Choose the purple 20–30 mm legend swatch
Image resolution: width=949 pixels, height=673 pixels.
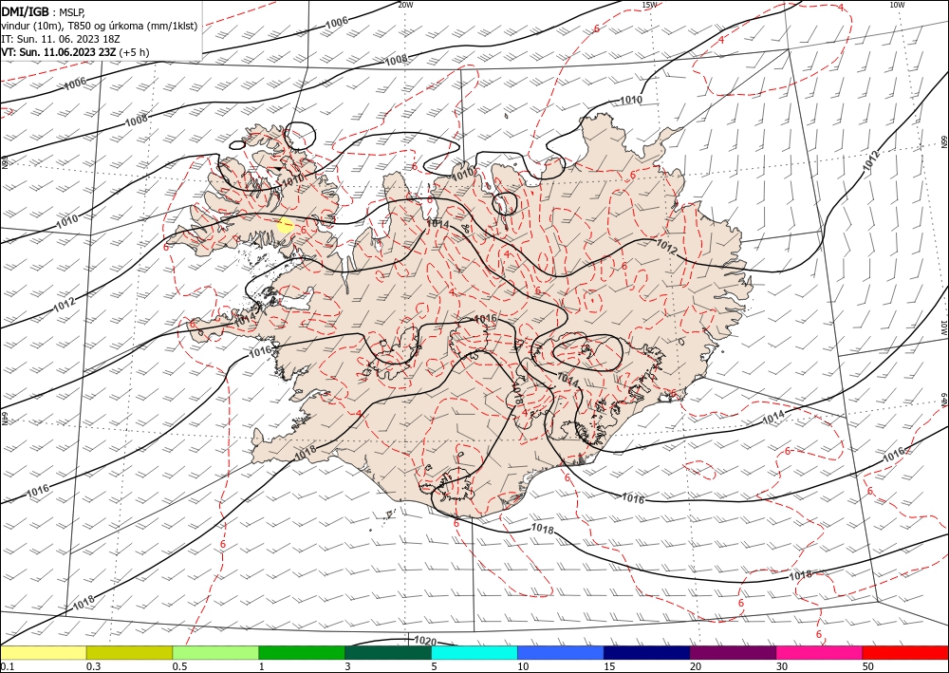(x=733, y=652)
